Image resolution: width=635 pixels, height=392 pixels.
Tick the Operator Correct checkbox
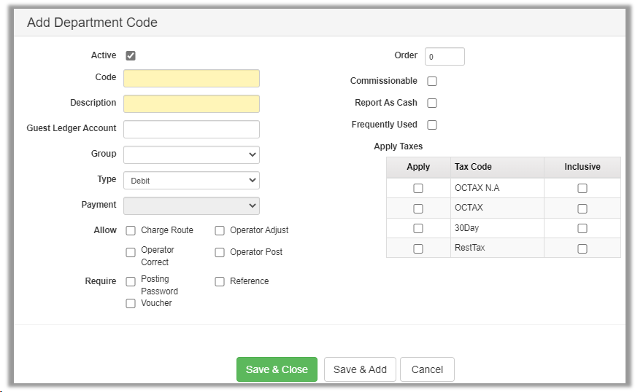131,253
